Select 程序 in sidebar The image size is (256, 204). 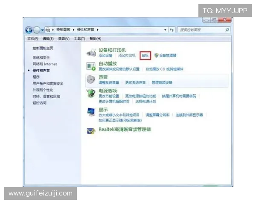[x=36, y=77]
